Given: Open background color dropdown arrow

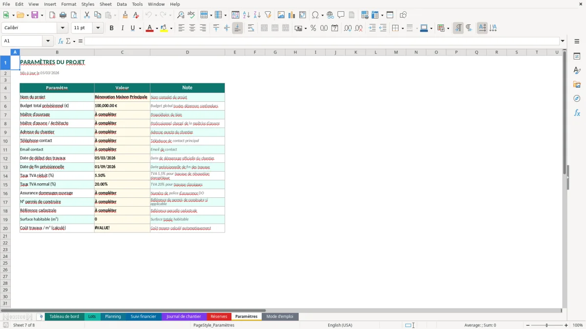Looking at the screenshot, I should pyautogui.click(x=171, y=28).
